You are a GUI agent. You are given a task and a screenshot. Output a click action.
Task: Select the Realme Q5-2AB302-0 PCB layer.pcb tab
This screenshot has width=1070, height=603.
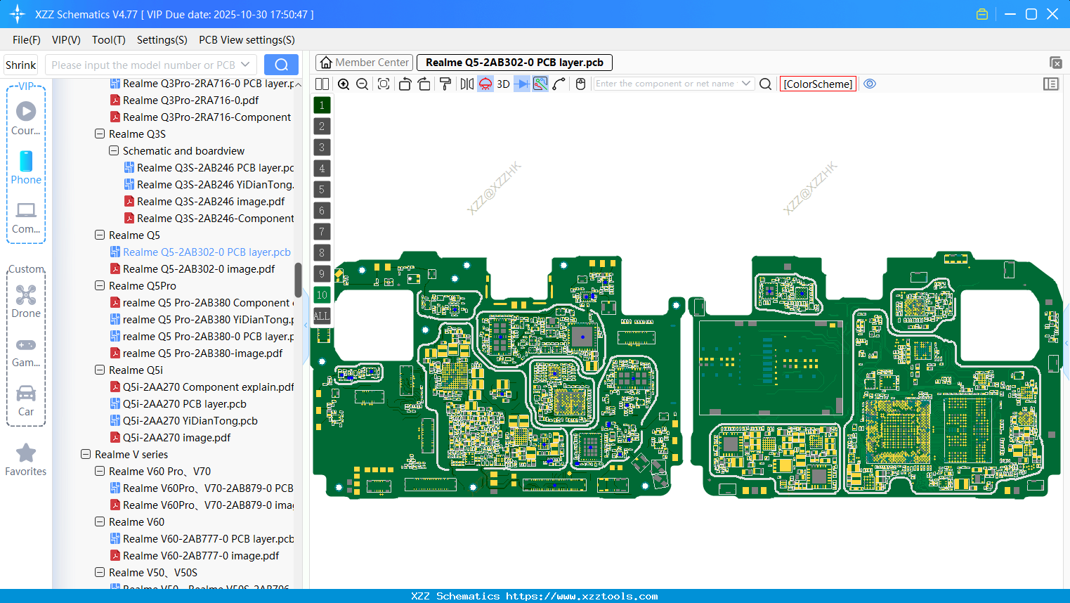pos(514,63)
